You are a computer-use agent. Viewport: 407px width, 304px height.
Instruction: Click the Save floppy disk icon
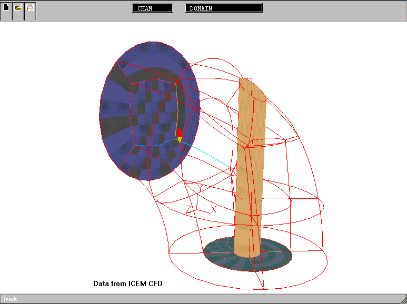(30, 9)
